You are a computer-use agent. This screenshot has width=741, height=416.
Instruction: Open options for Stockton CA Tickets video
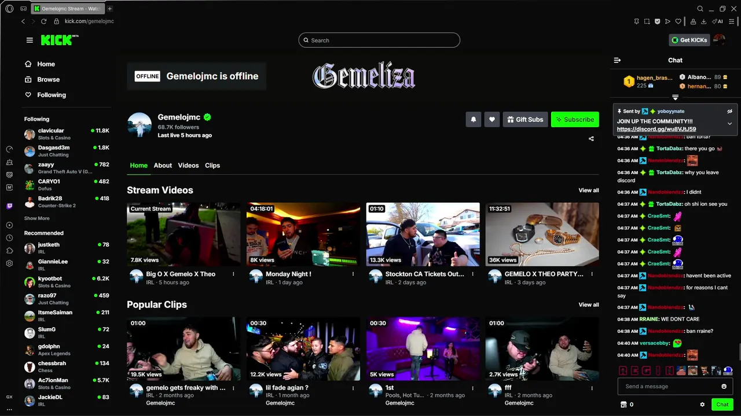click(472, 274)
